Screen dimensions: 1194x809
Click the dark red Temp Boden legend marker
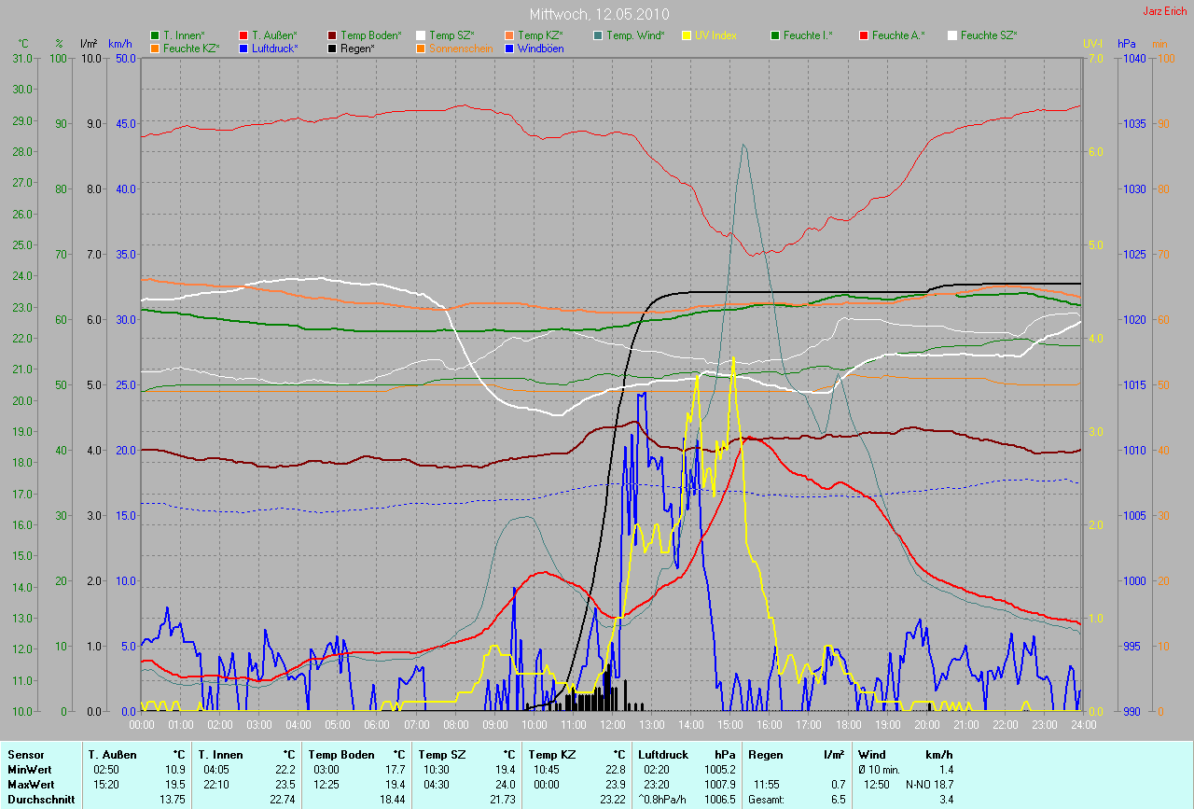[333, 35]
